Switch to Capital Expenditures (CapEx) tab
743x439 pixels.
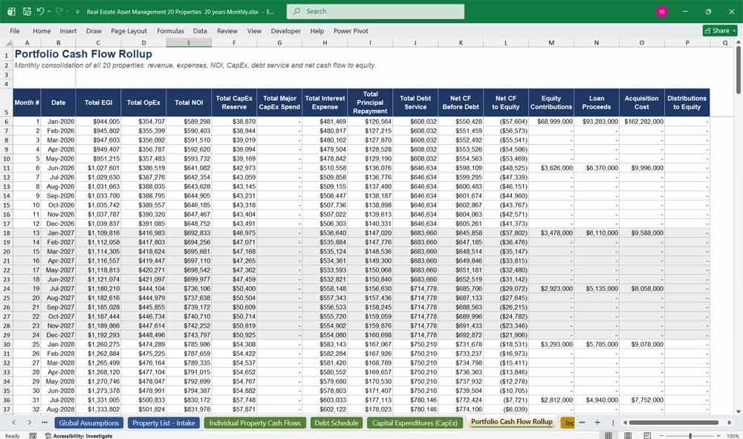(x=415, y=423)
